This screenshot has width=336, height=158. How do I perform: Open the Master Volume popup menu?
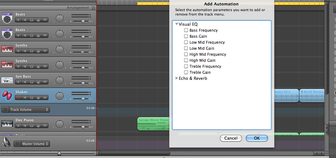tap(35, 144)
